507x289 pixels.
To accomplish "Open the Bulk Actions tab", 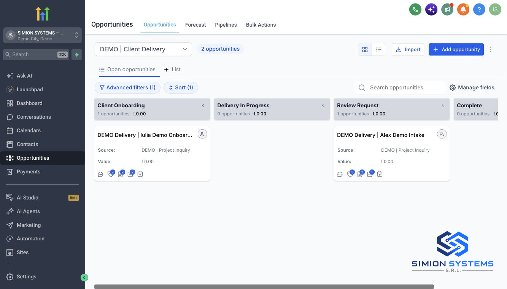I will 261,25.
